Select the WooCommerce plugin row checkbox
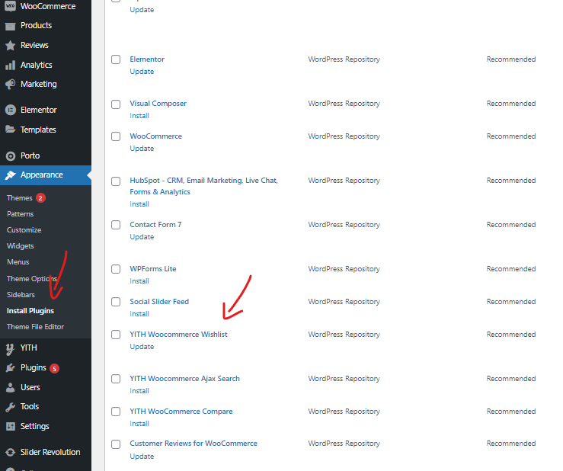This screenshot has height=471, width=563. point(116,136)
